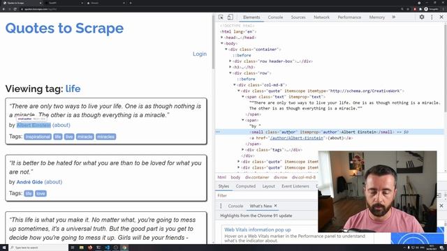Expand the div row header-box node
447x251 pixels.
(230, 61)
